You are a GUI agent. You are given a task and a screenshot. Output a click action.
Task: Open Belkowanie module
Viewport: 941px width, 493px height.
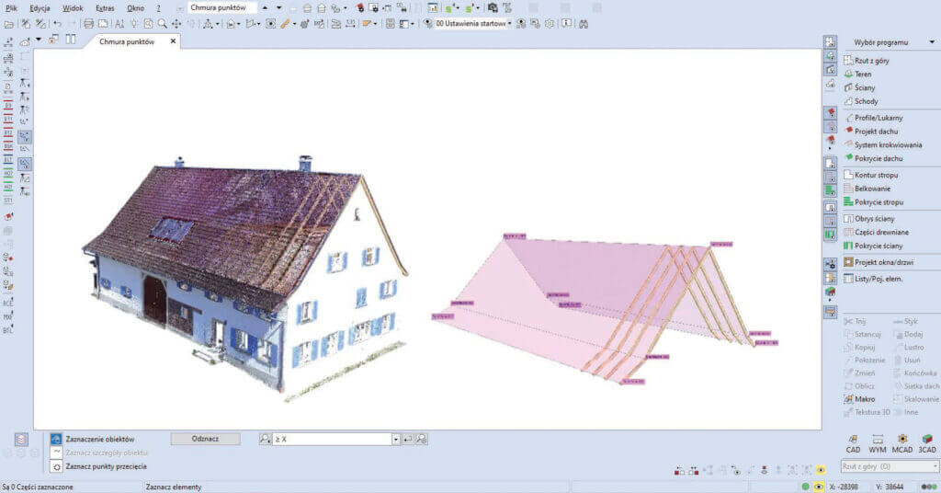pos(867,189)
